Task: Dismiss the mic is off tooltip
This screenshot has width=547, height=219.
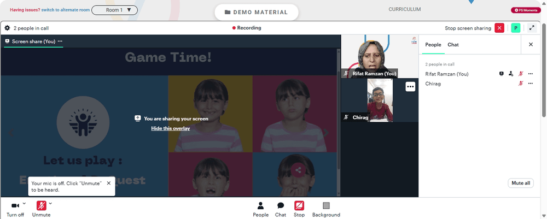Action: point(108,183)
